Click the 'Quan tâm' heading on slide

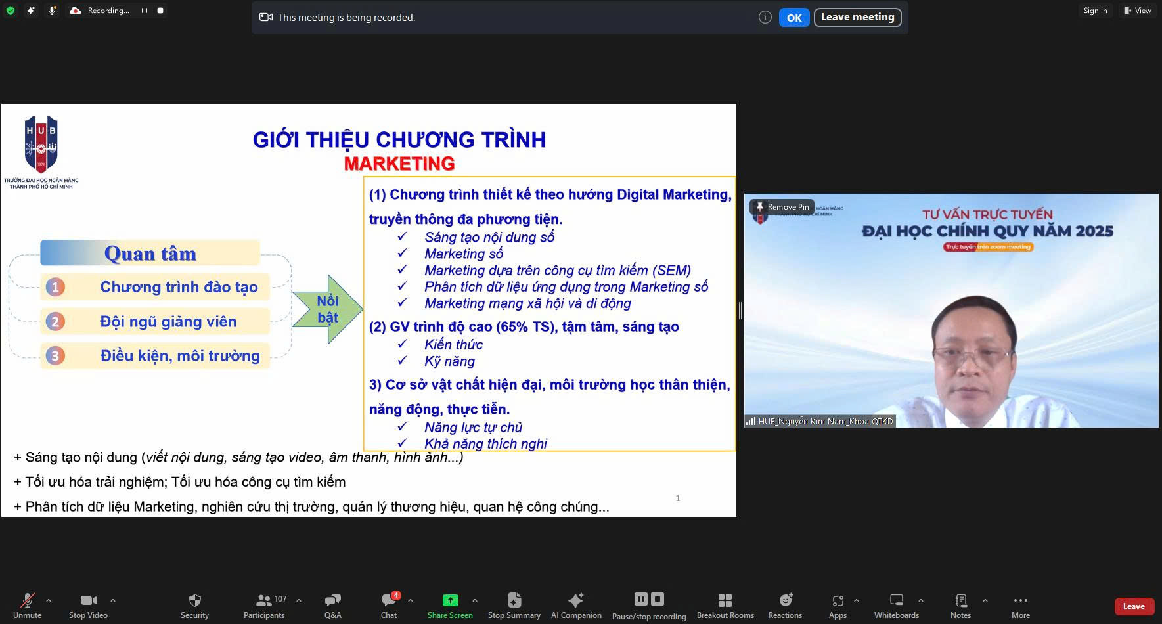[x=150, y=253]
